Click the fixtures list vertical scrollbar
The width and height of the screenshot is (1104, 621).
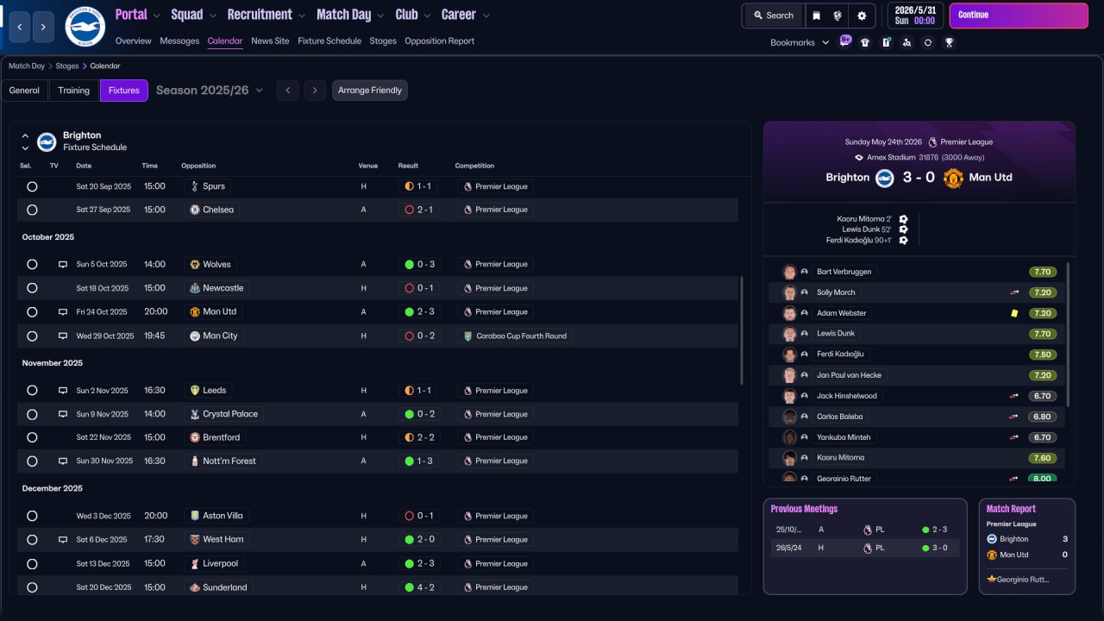[x=741, y=330]
